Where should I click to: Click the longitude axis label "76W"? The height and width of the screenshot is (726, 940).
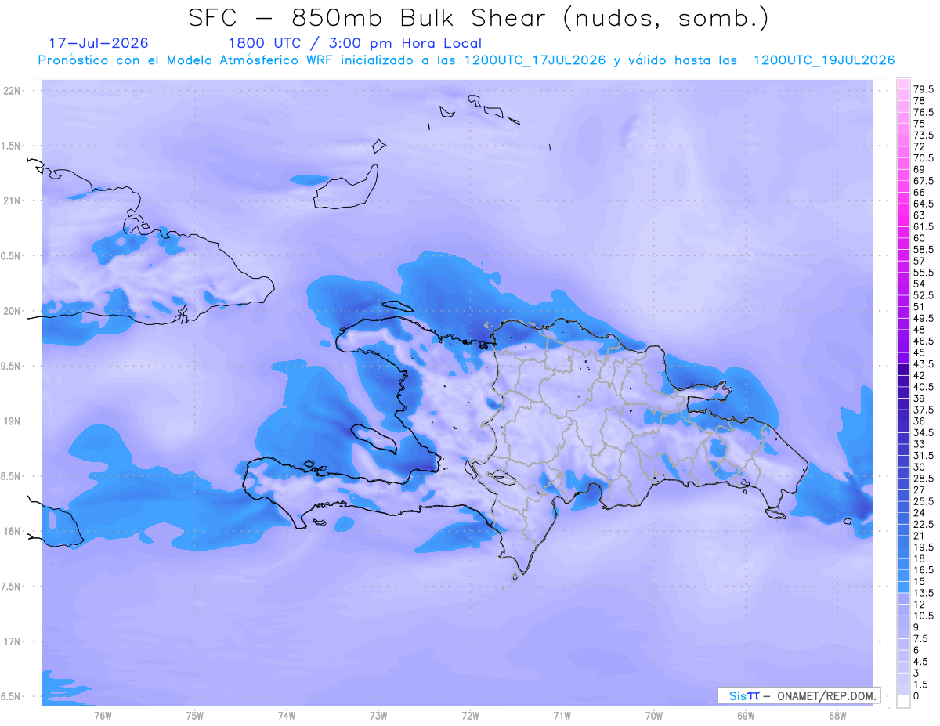[x=103, y=715]
